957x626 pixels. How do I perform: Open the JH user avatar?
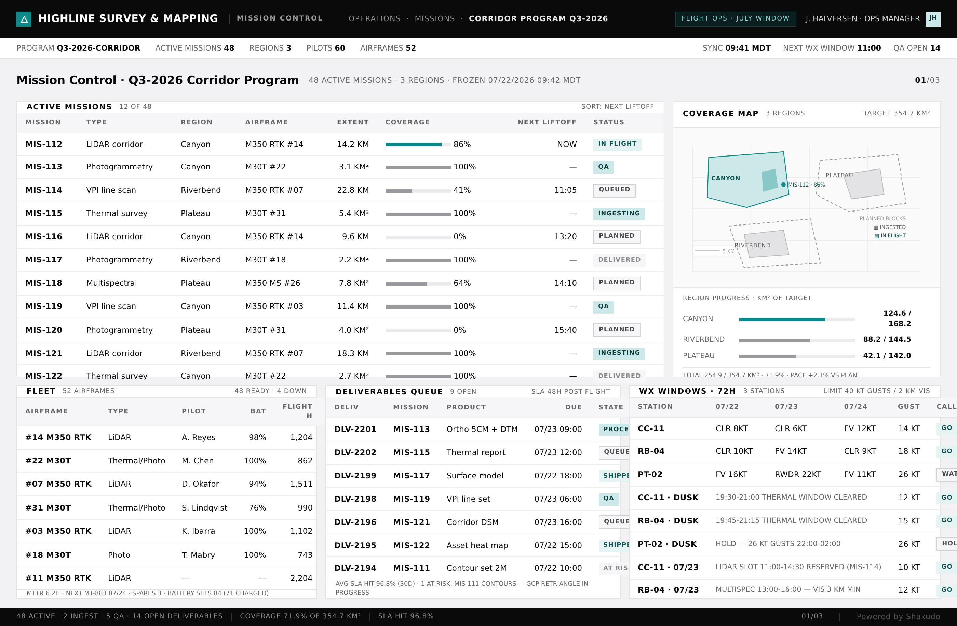point(932,18)
